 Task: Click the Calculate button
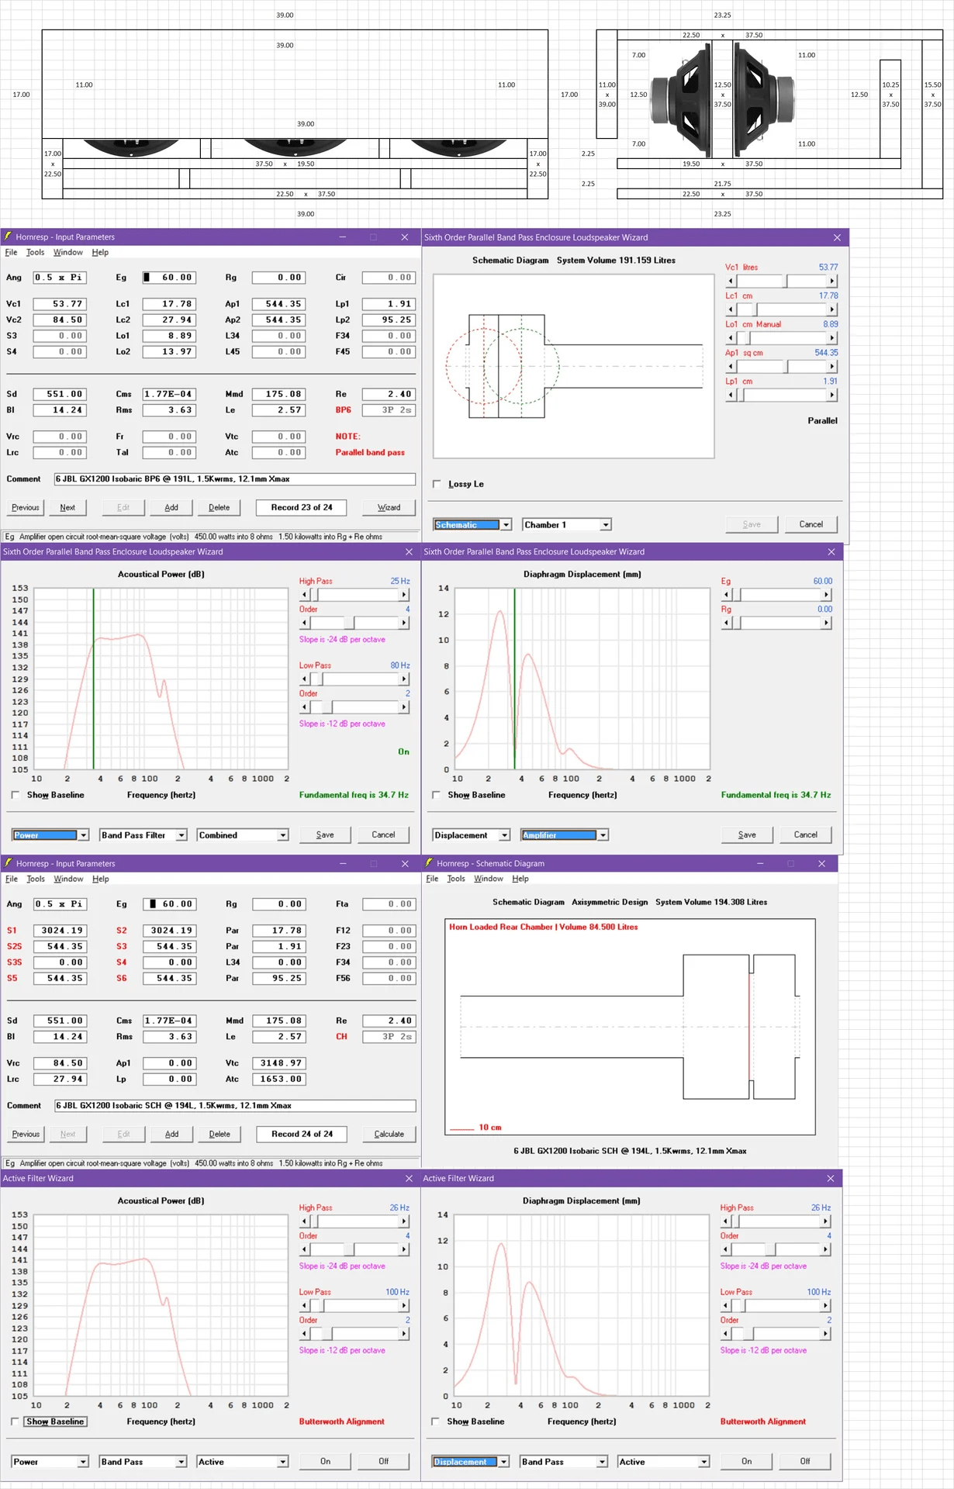(389, 1134)
